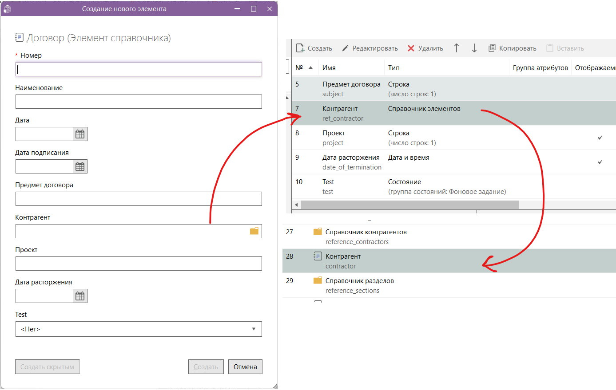Click the Создать скрытым button
The height and width of the screenshot is (390, 616).
point(48,367)
